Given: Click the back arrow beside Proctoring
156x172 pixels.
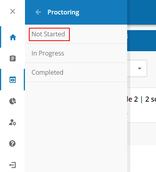Looking at the screenshot, I should pos(38,12).
